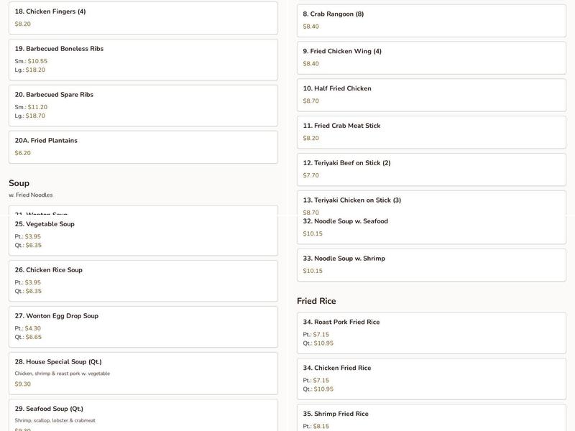Select Noodle Soup w. Shrimp item
575x431 pixels.
[x=432, y=265]
